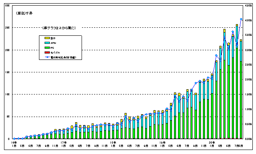
Task: Select the 20年 1月 x-axis label
Action: point(212,144)
